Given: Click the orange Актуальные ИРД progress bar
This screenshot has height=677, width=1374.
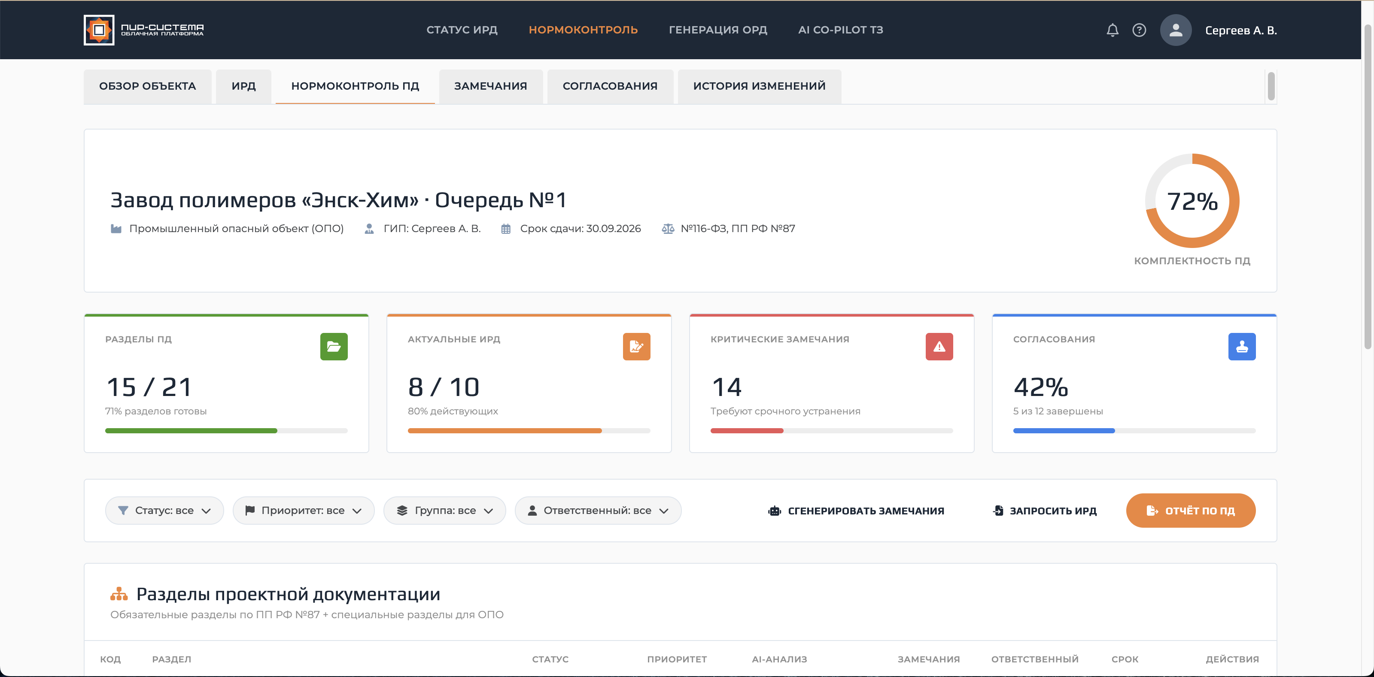Looking at the screenshot, I should 529,431.
